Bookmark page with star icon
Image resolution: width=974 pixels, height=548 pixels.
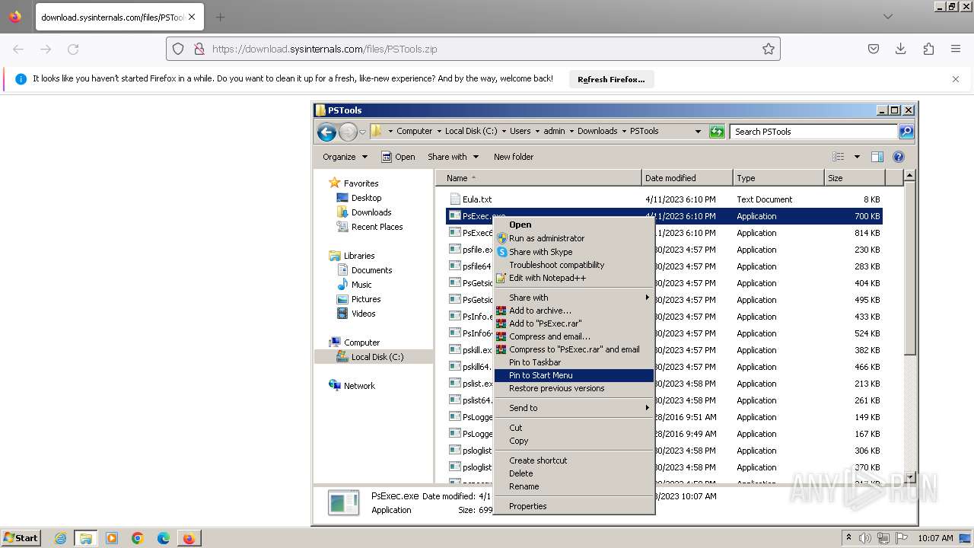[769, 49]
